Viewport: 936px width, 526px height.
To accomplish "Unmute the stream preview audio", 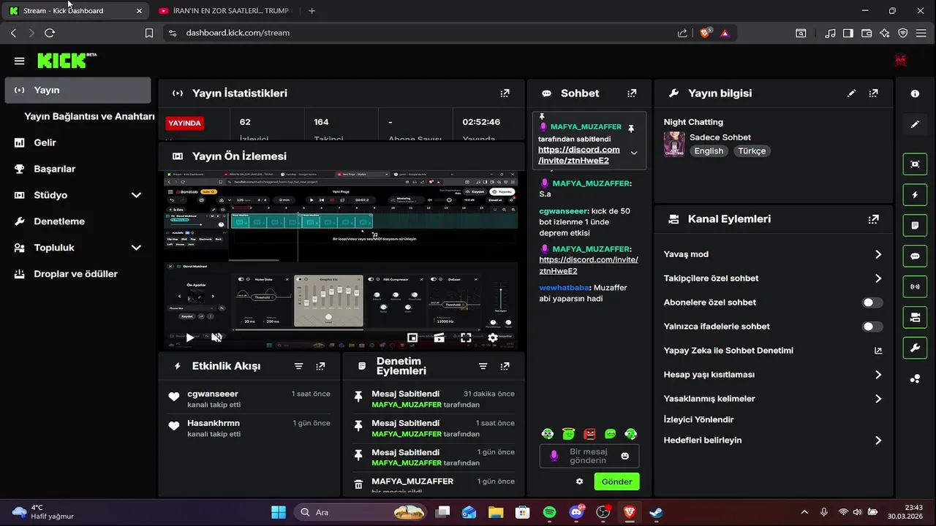I will 216,338.
